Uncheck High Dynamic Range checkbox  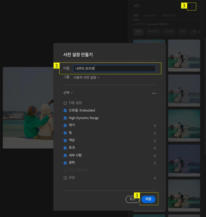(x=65, y=118)
